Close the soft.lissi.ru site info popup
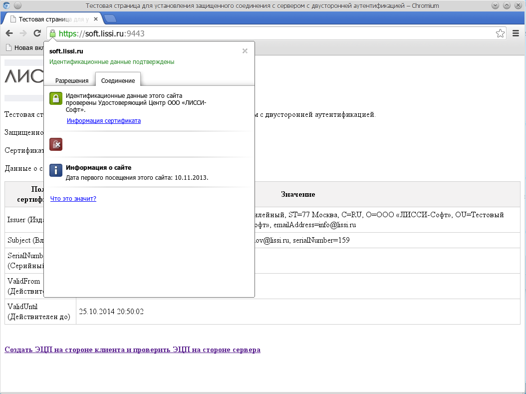The width and height of the screenshot is (526, 394). coord(245,51)
